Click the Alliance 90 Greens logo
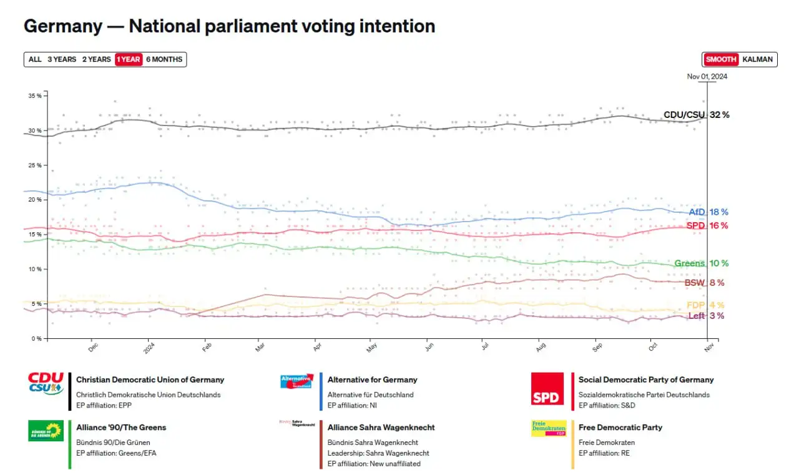799x475 pixels. 46,431
